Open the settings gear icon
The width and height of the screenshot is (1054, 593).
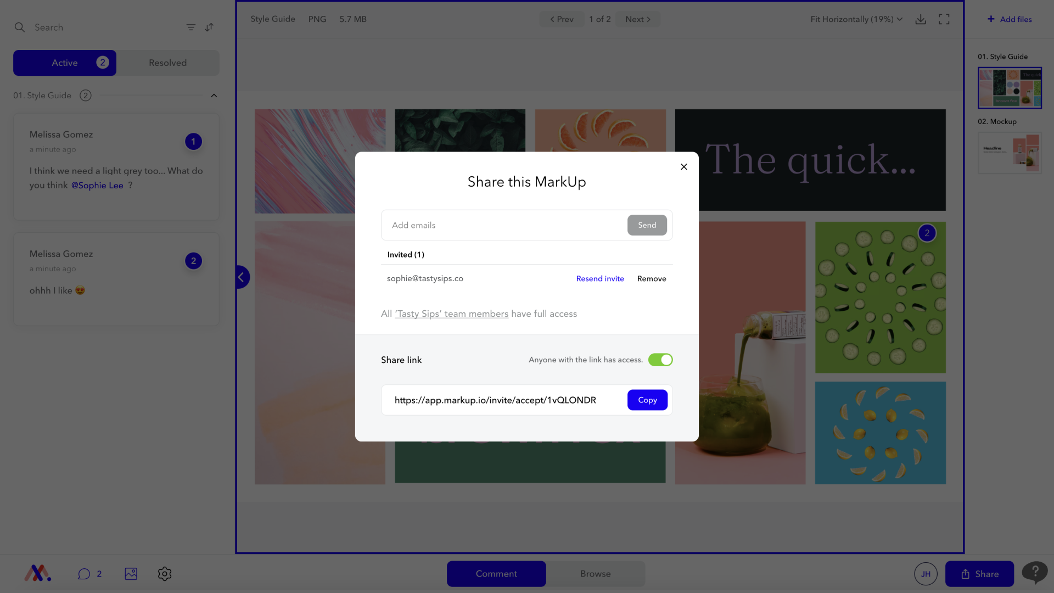[x=164, y=573]
